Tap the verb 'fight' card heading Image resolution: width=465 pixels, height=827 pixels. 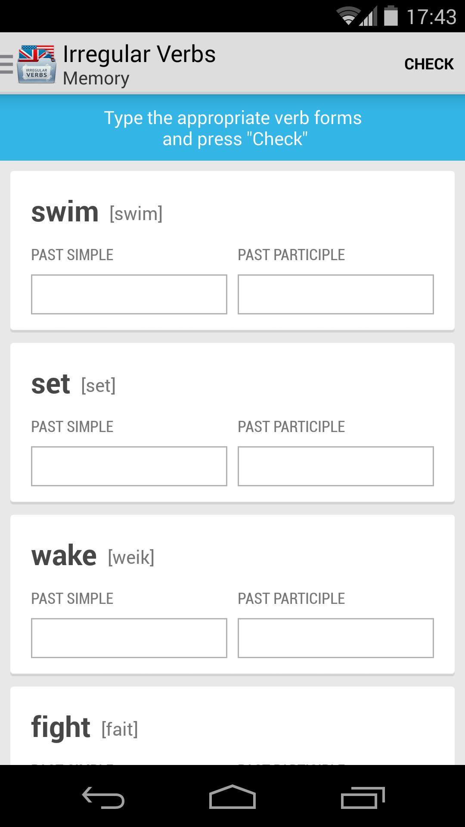[61, 728]
